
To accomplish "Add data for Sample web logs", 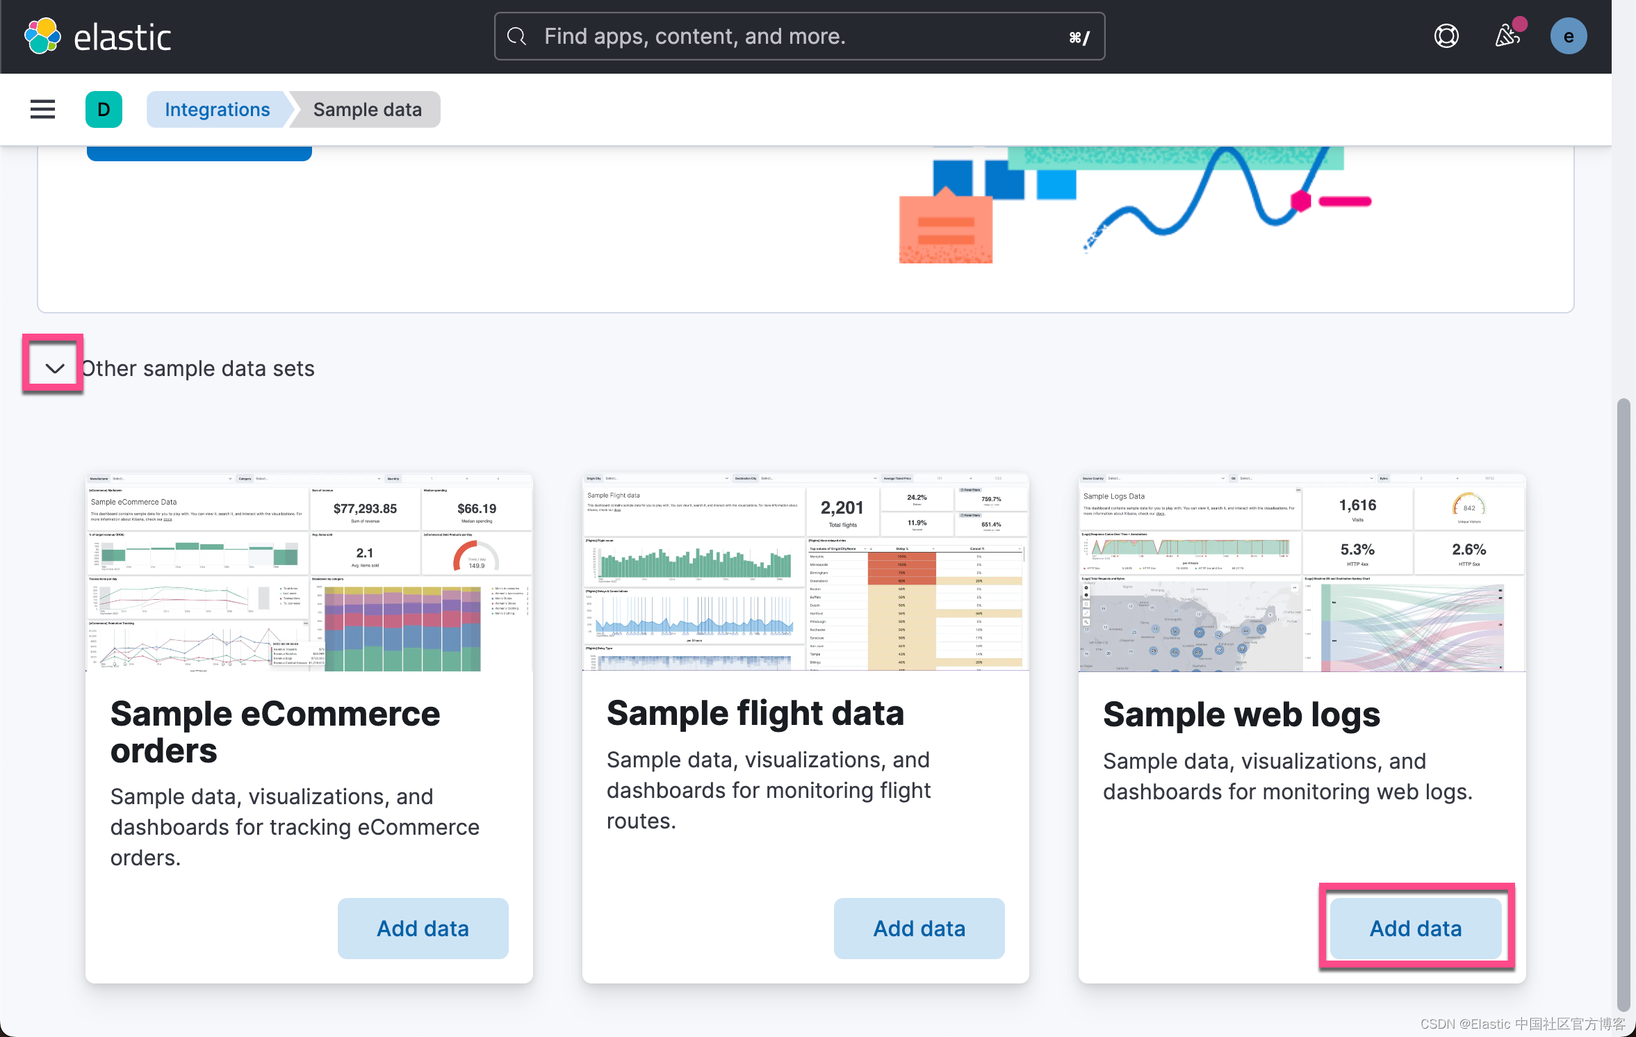I will click(x=1416, y=928).
